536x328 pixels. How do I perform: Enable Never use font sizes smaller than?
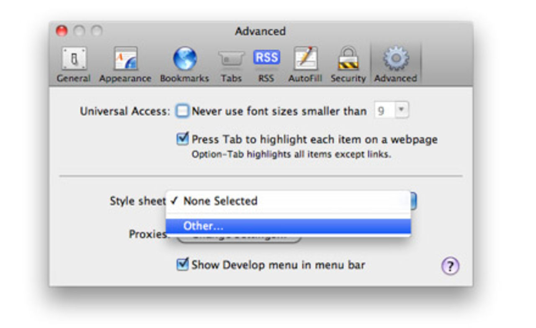coord(182,111)
